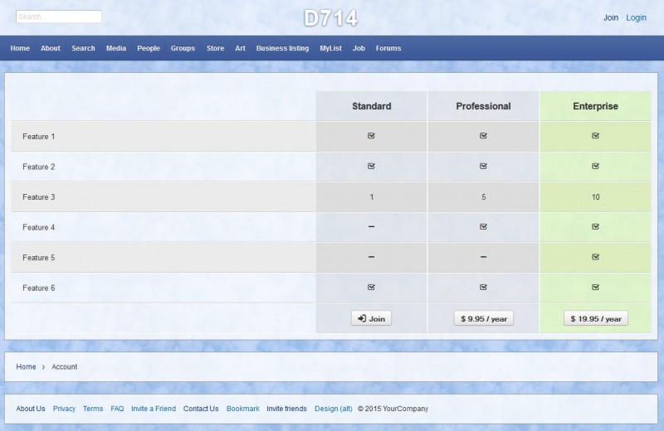The image size is (664, 431).
Task: Click the Feature 4 row label
Action: (38, 228)
